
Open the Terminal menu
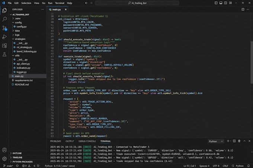[x=60, y=3]
